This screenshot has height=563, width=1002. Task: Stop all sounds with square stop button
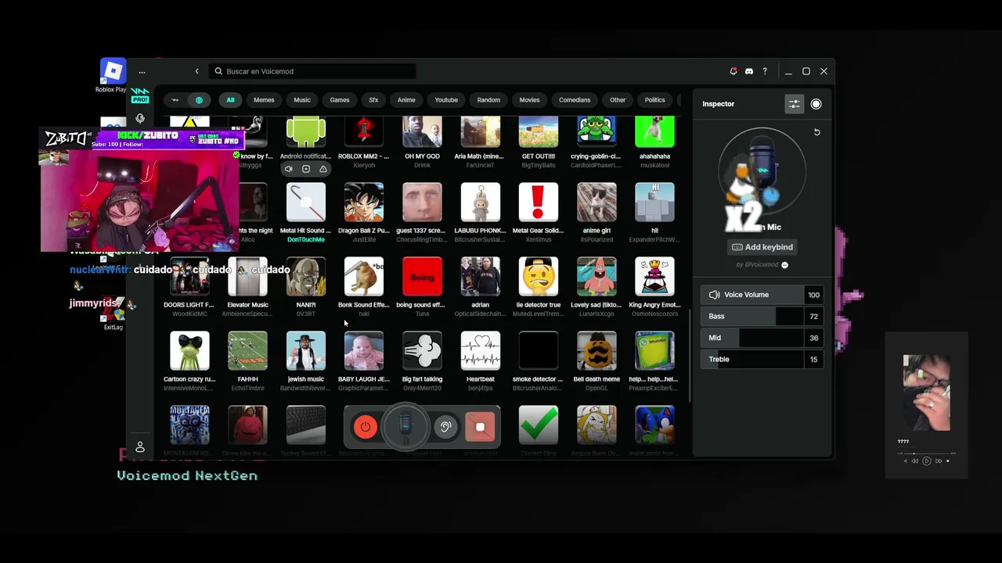[480, 427]
